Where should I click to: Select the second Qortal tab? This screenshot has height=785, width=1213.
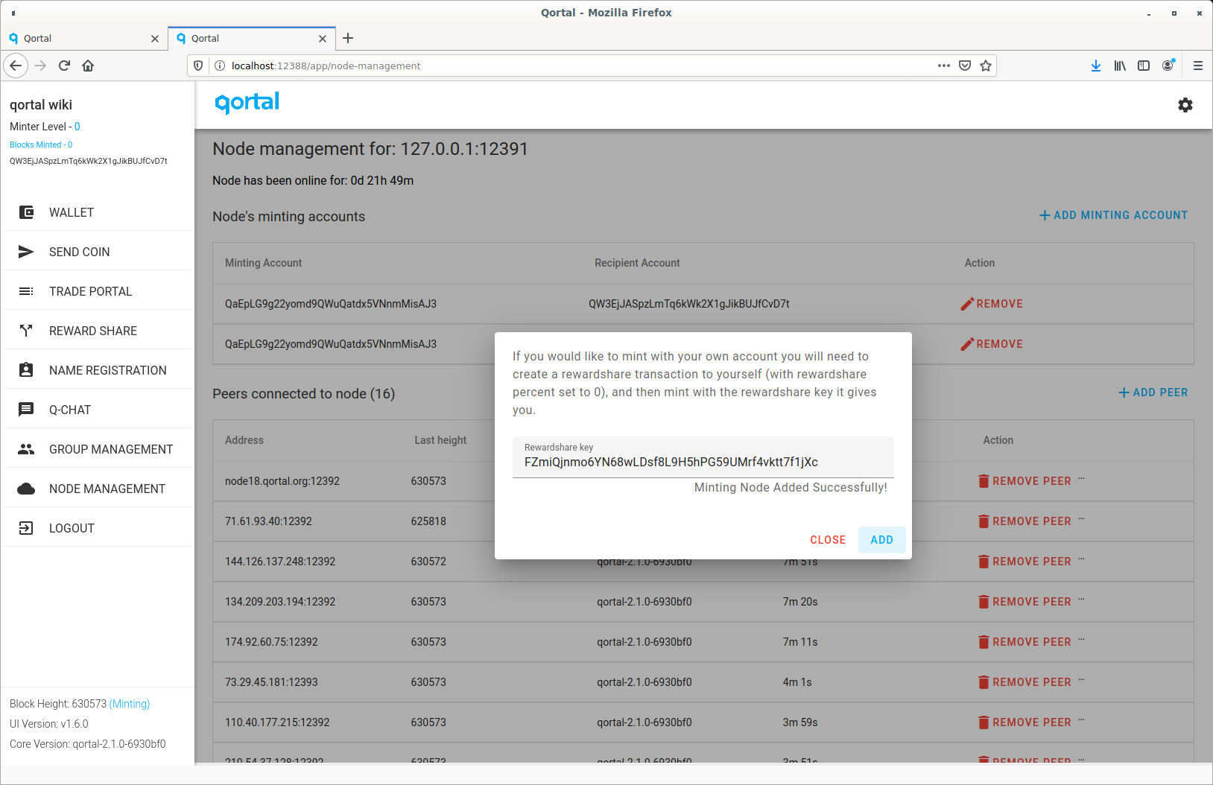coord(252,39)
